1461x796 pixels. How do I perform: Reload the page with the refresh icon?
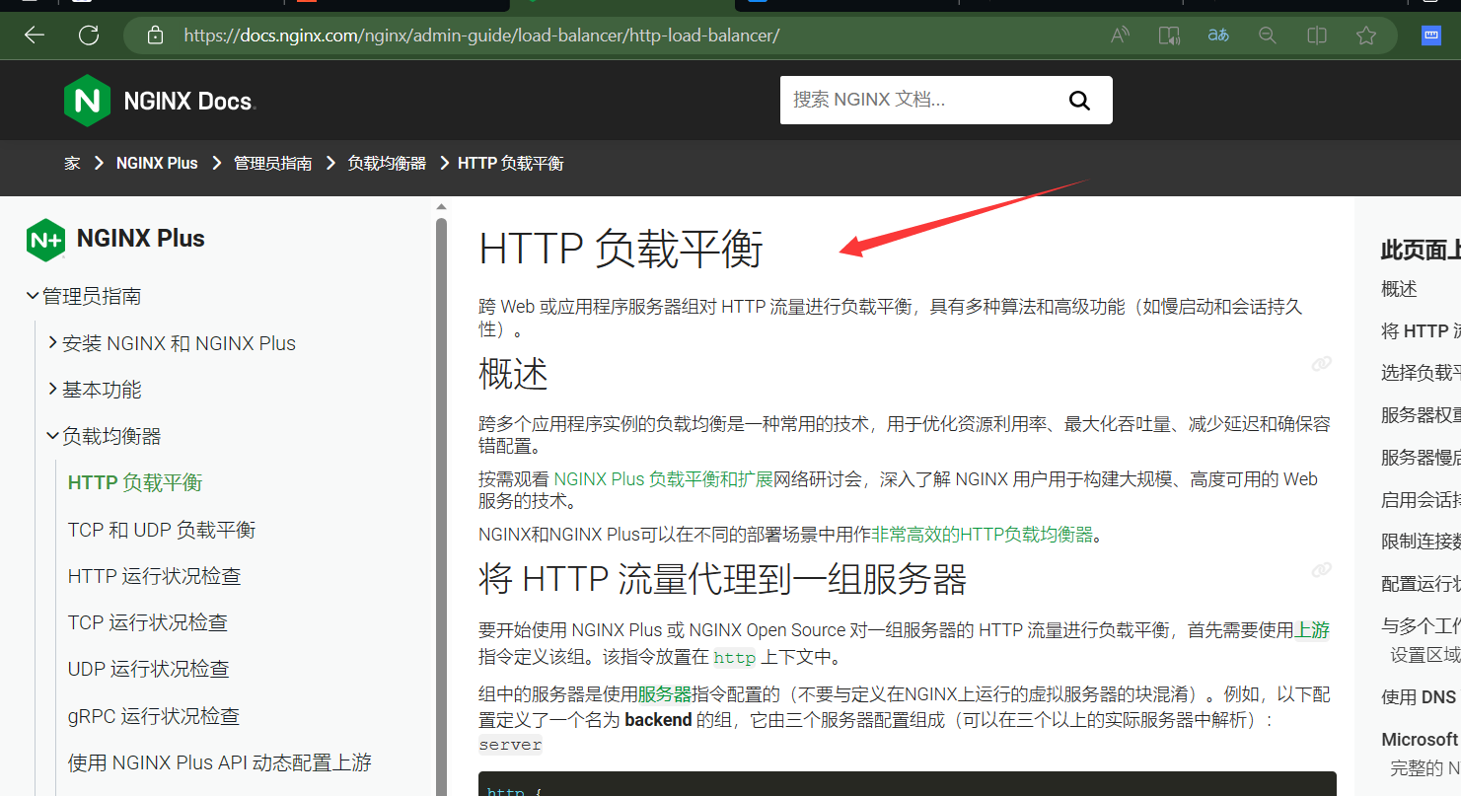pyautogui.click(x=89, y=36)
